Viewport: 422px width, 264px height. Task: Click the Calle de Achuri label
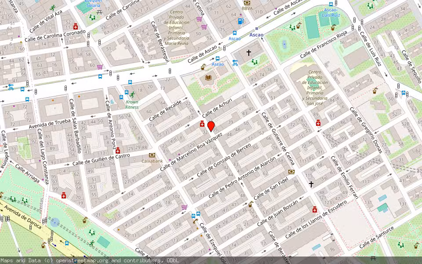(217, 108)
